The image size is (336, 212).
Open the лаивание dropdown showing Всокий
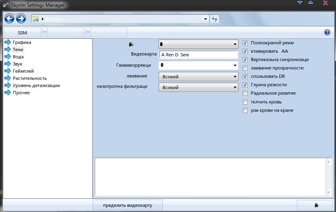click(x=199, y=76)
